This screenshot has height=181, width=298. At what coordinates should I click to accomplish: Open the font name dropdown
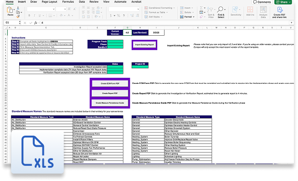pos(53,9)
